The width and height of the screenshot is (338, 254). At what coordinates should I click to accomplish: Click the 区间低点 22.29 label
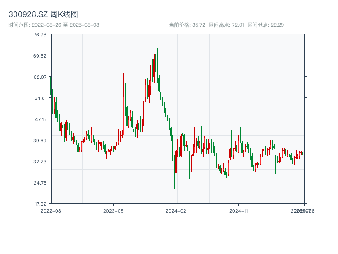tap(266, 25)
